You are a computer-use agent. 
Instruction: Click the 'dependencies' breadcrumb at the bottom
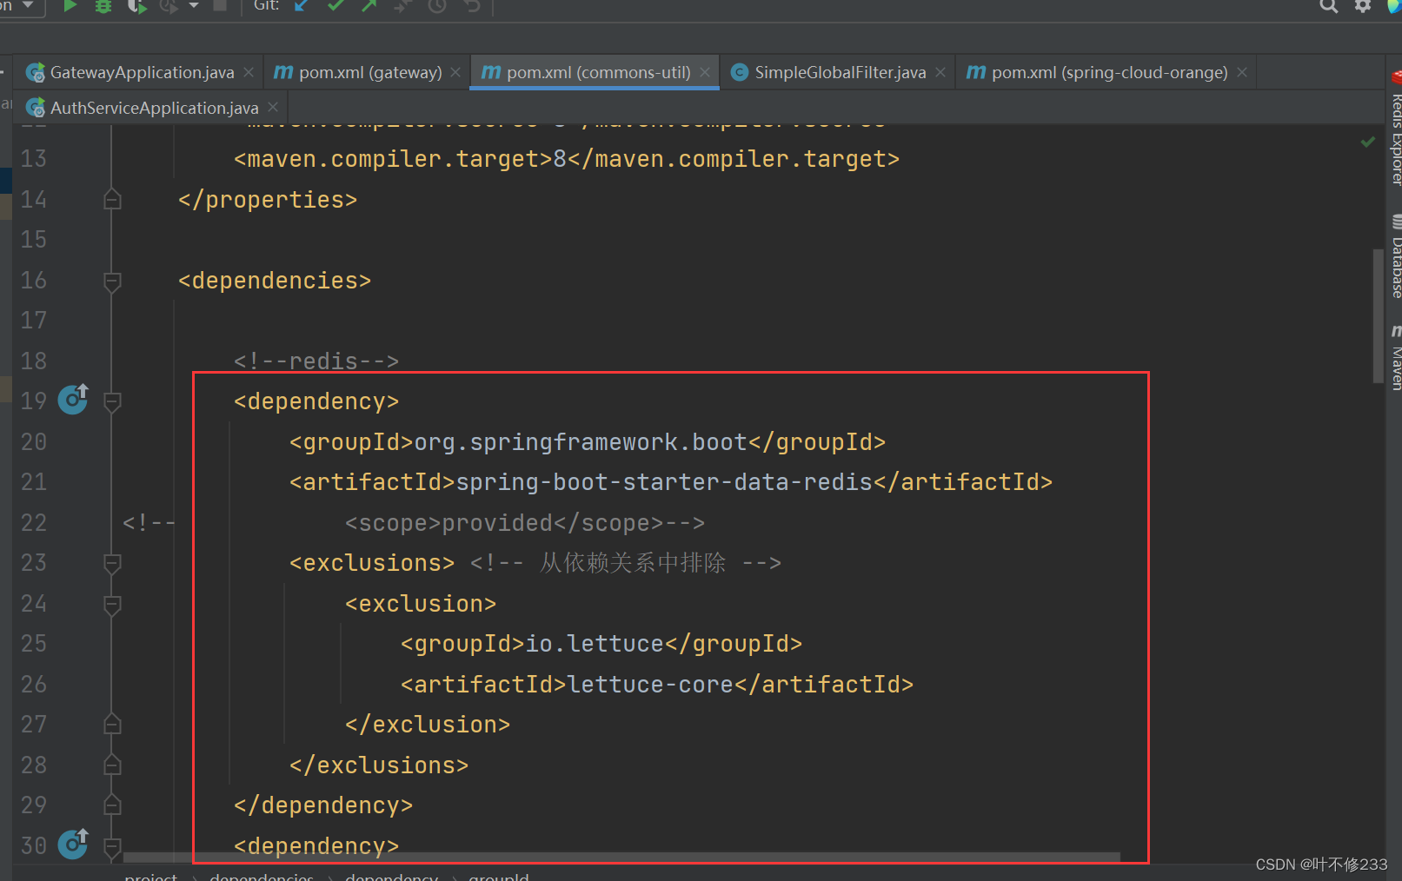pos(262,876)
